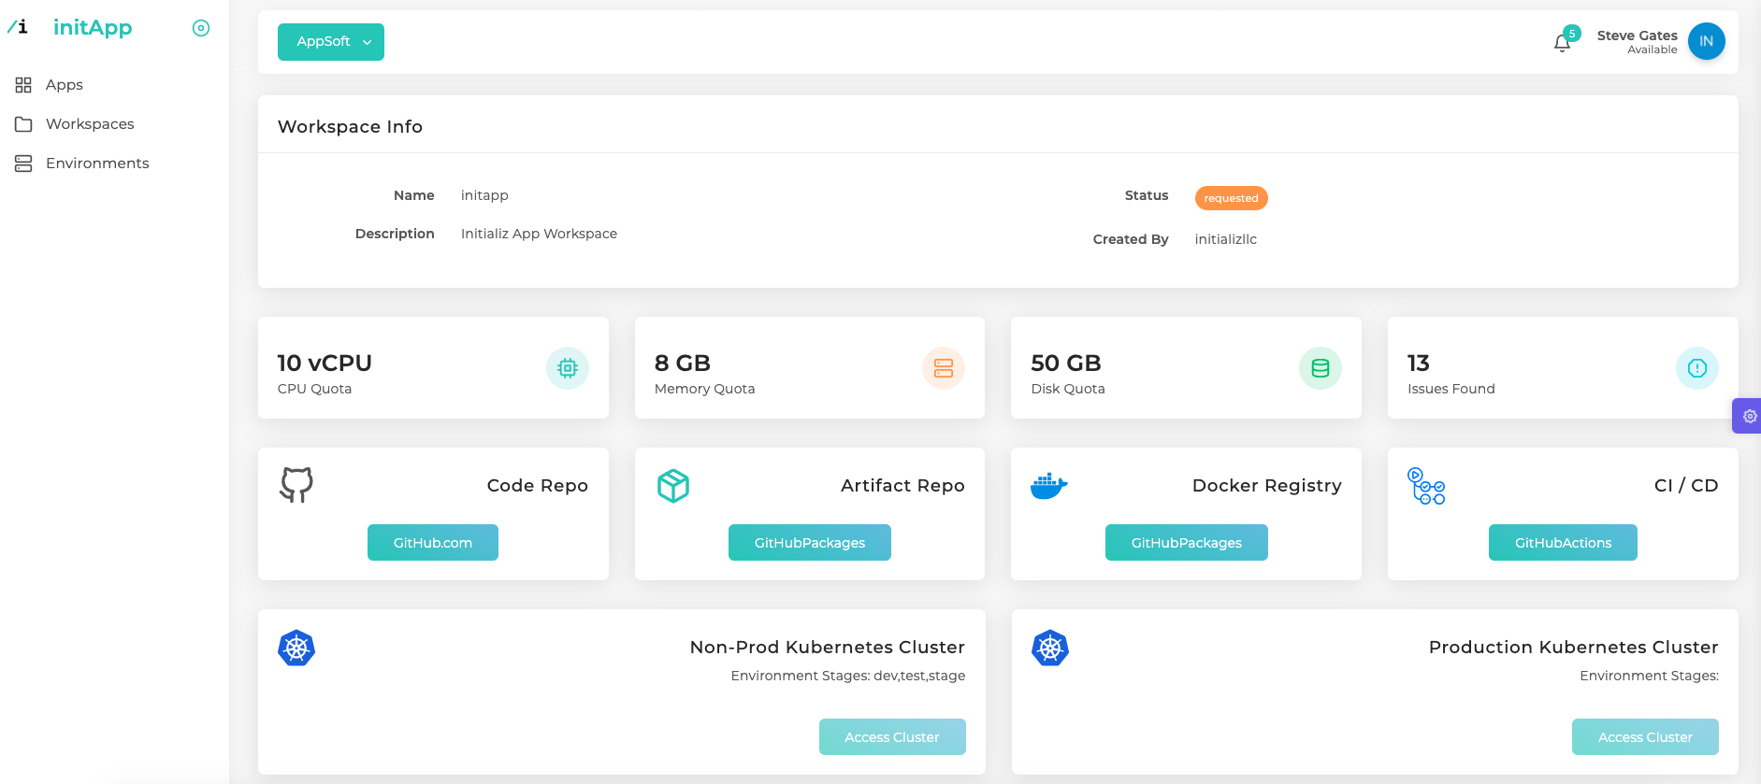Click Production Kubernetes wheel icon
The width and height of the screenshot is (1761, 784).
1050,648
